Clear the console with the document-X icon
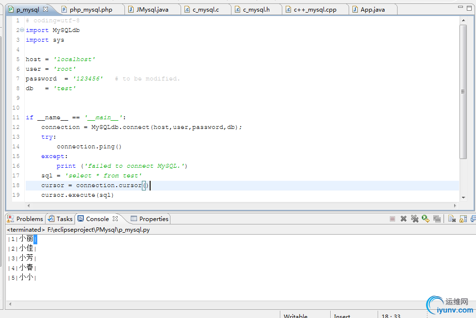The image size is (476, 318). pos(452,219)
